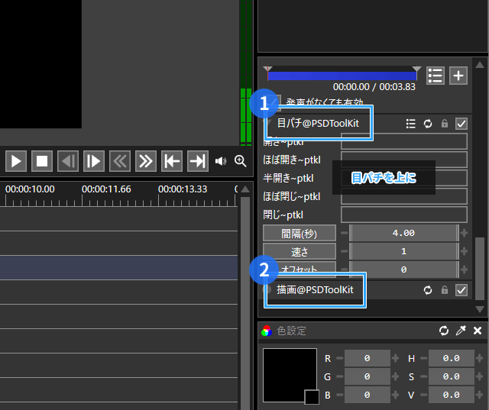Click the 半開き~ptkl input field
Image resolution: width=489 pixels, height=410 pixels.
pos(403,178)
